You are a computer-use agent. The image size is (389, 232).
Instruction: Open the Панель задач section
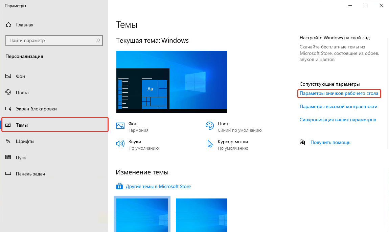pos(54,174)
